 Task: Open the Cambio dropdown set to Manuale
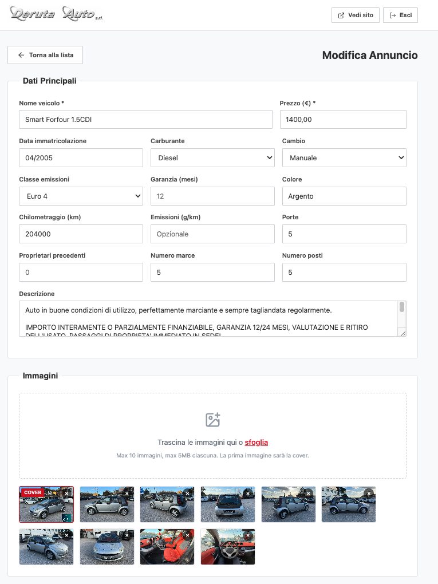[344, 157]
